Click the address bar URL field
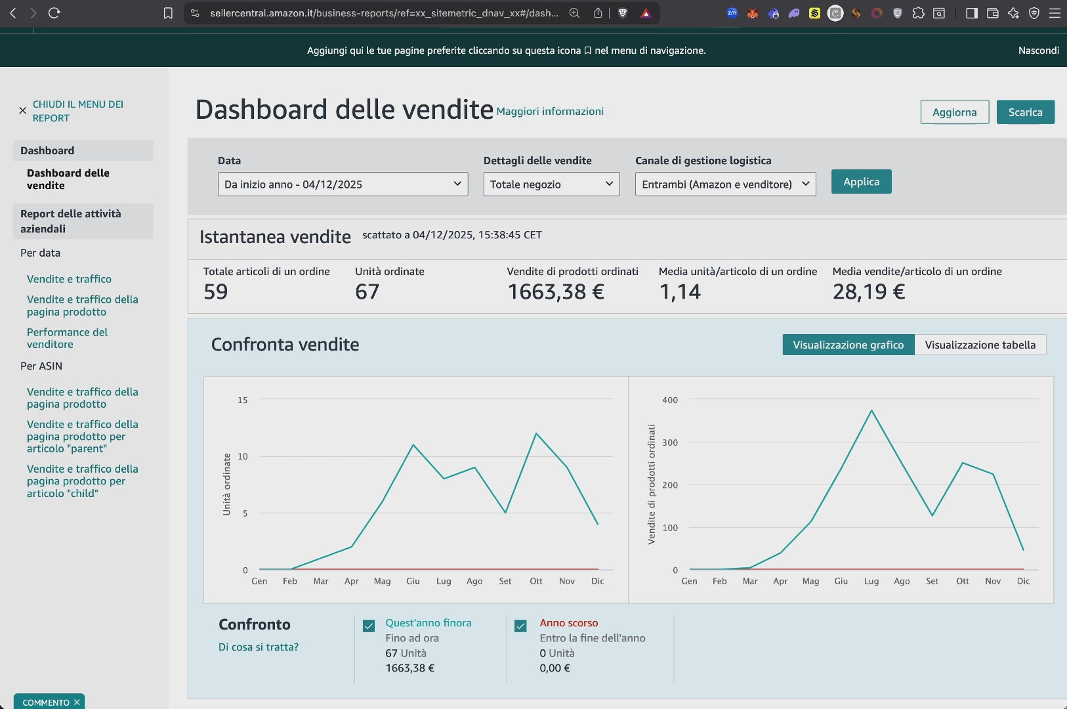1067x709 pixels. 384,13
